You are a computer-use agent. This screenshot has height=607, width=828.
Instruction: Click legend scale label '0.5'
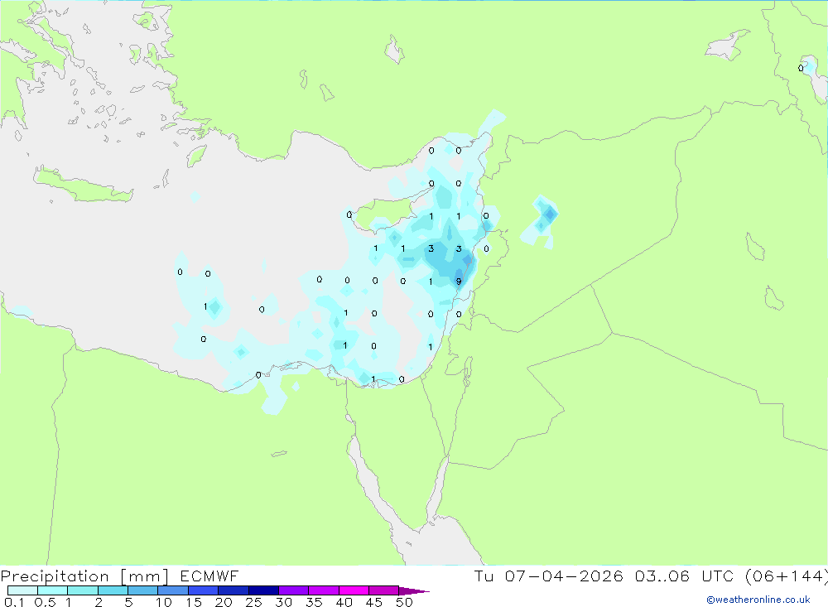tap(45, 602)
